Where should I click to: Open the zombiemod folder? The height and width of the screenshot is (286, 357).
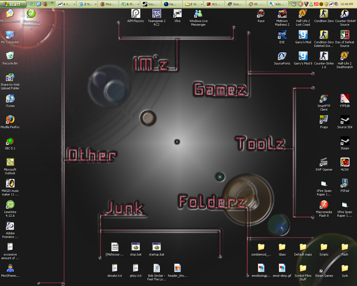point(261,247)
